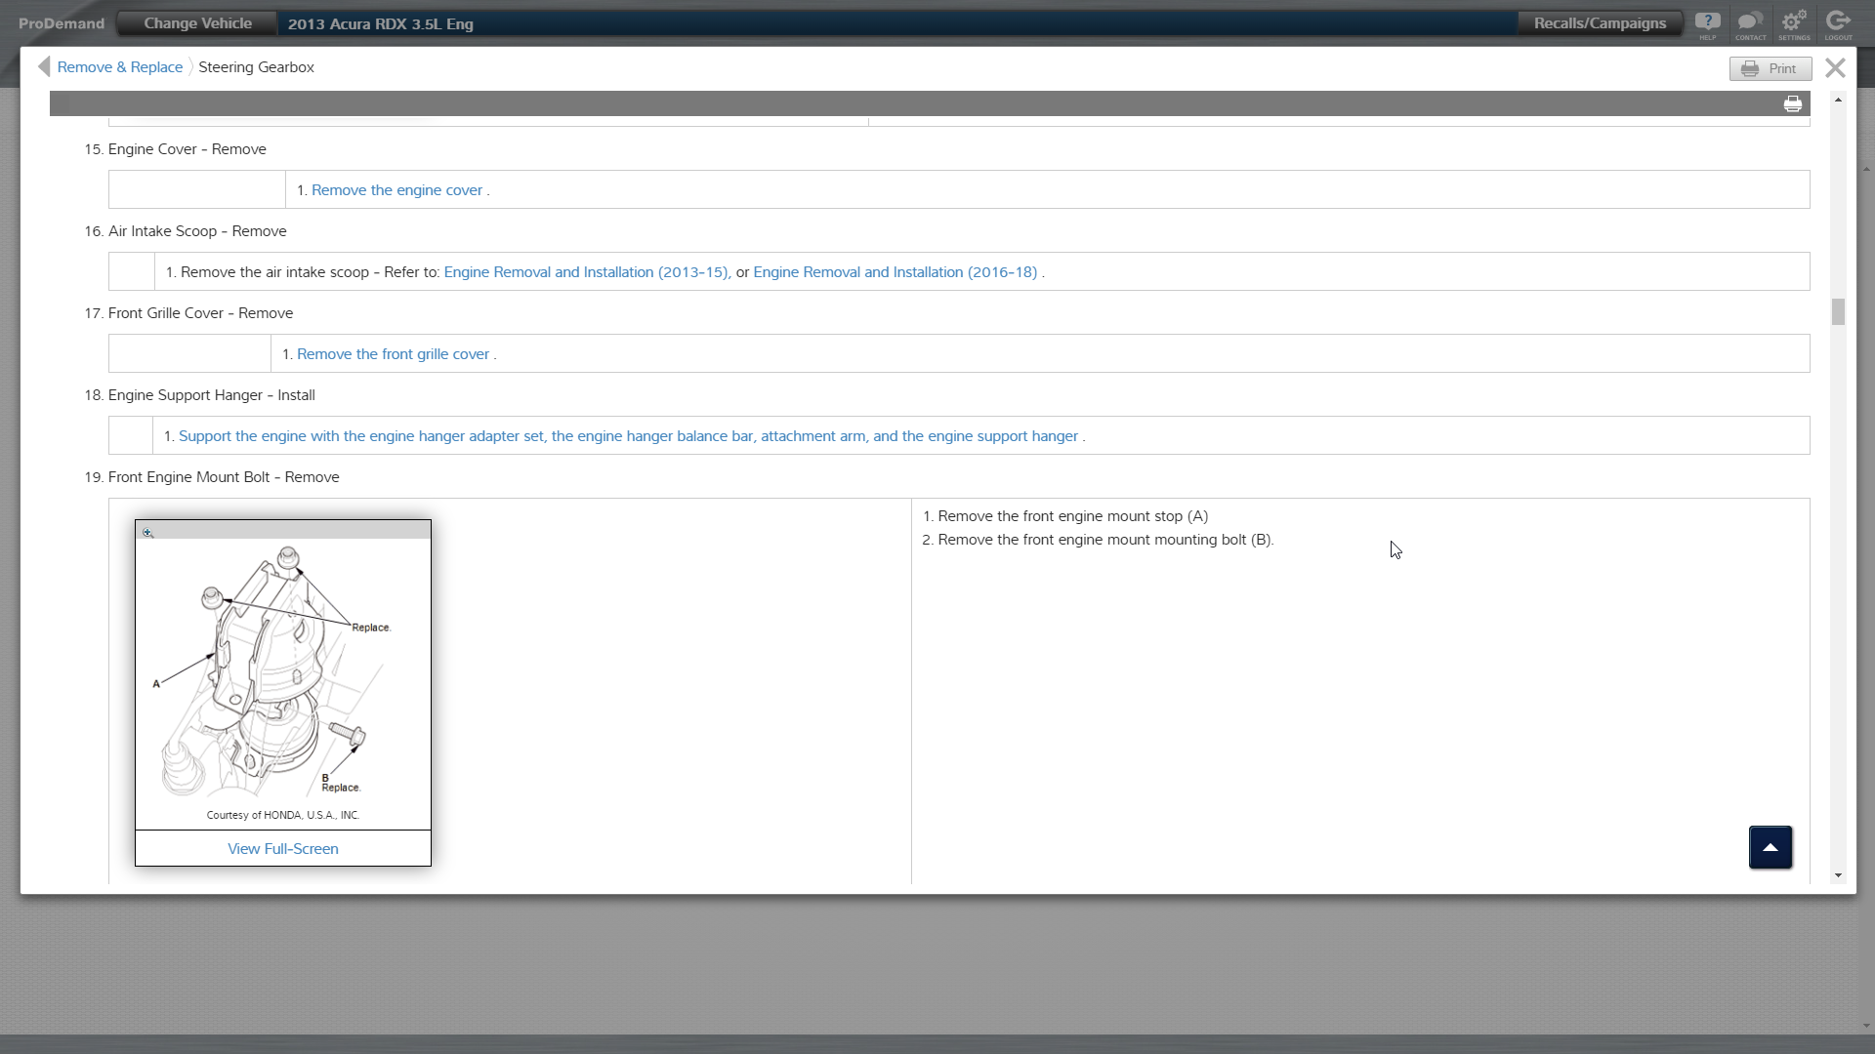Click printer icon in gray header bar
This screenshot has width=1875, height=1054.
click(x=1792, y=104)
